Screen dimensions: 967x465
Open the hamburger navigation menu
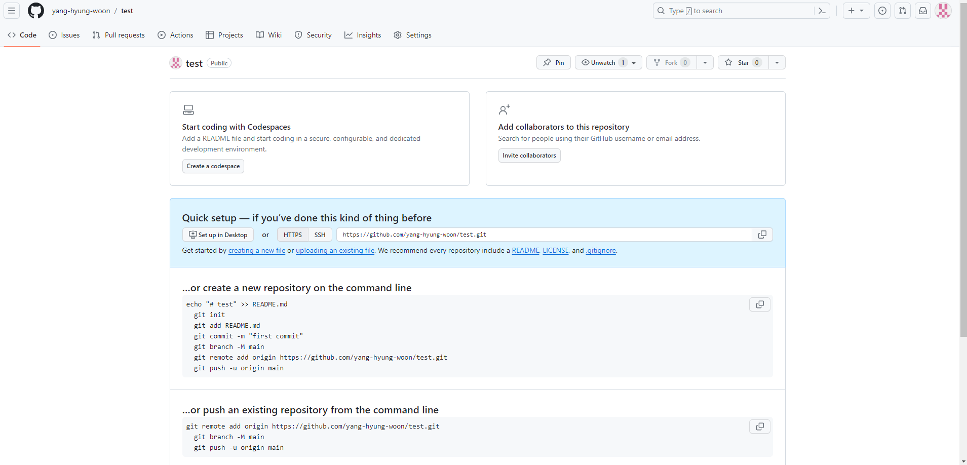[x=11, y=11]
